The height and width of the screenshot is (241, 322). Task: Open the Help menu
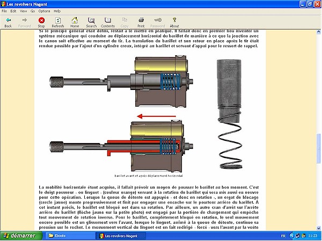57,11
